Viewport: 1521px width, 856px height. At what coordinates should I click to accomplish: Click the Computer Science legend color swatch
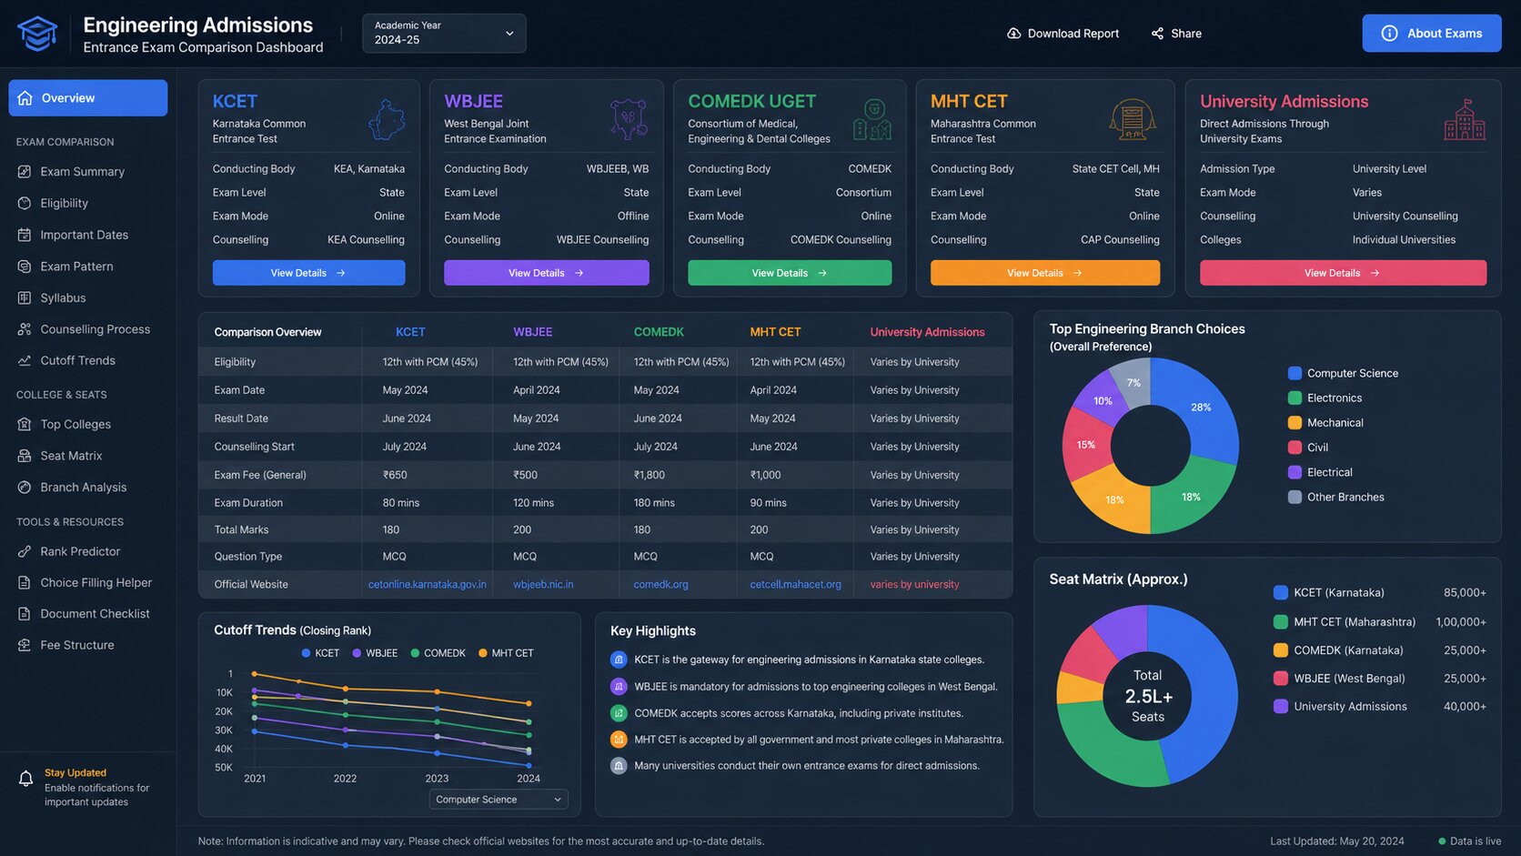click(x=1294, y=373)
